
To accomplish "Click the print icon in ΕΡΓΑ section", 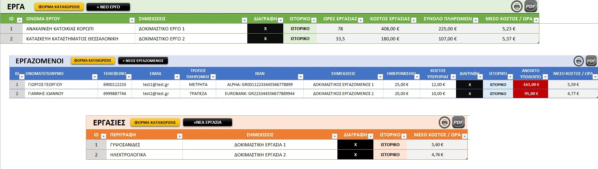I will [517, 6].
